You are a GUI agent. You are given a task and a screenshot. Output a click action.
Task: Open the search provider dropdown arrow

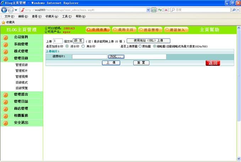[238, 10]
